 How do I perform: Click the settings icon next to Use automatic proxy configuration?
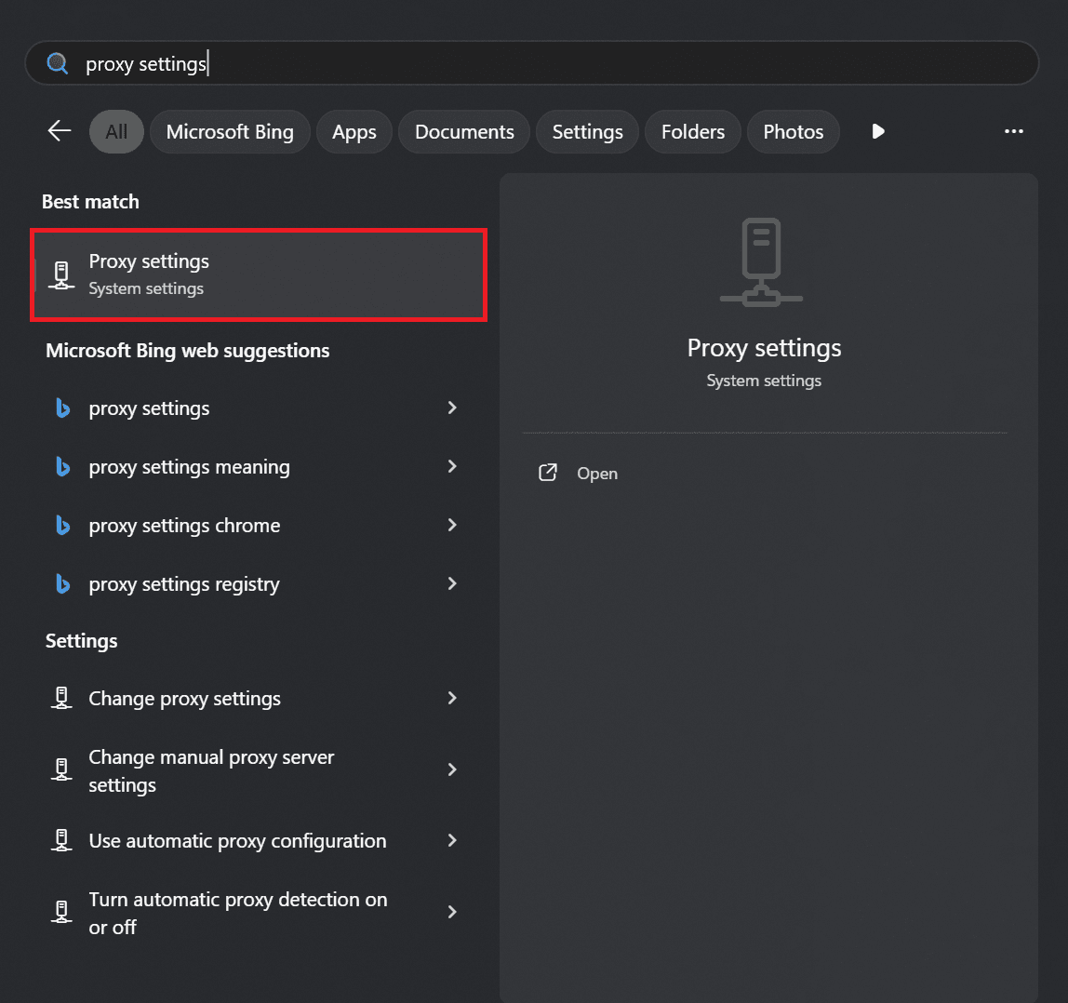[x=60, y=840]
